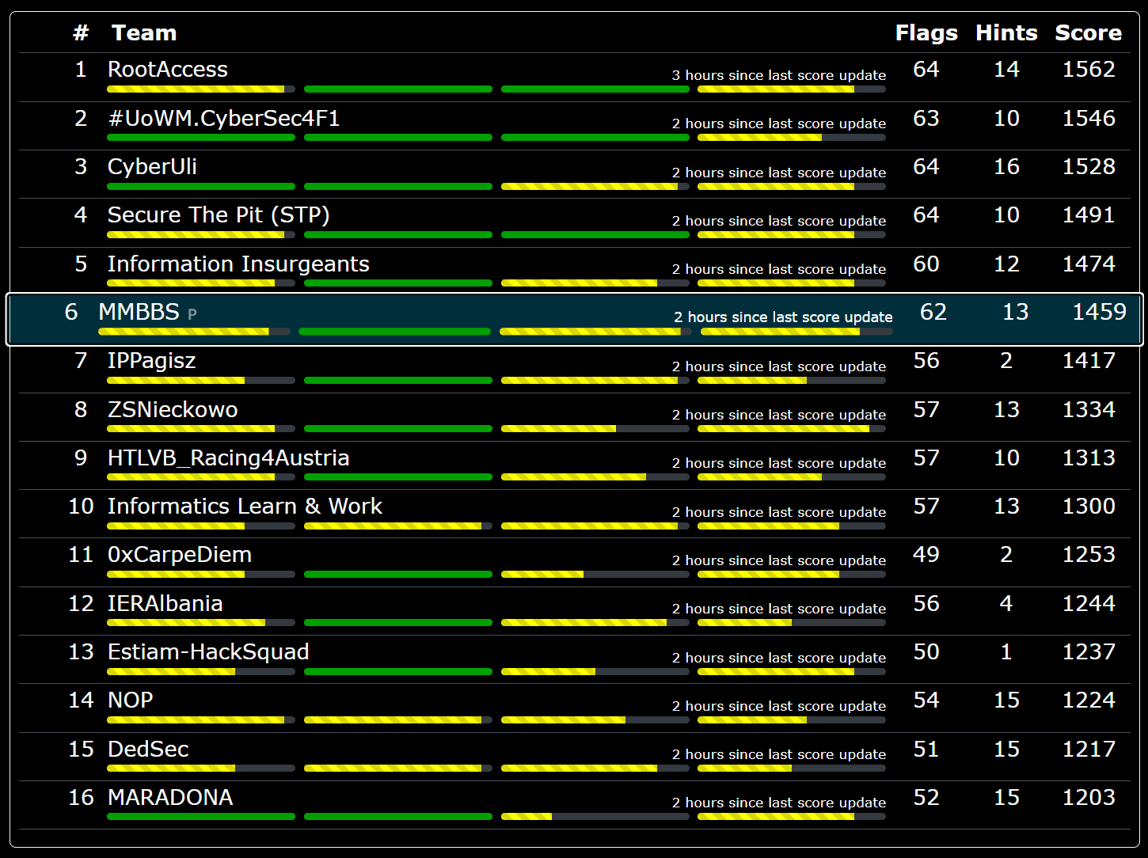This screenshot has width=1148, height=858.
Task: Click the '3 hours since last score update' text
Action: (x=778, y=75)
